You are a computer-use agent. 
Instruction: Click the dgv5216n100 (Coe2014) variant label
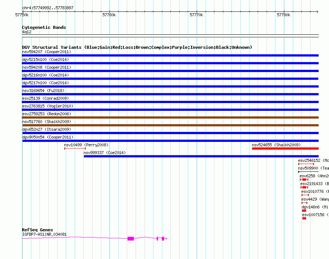coord(45,75)
